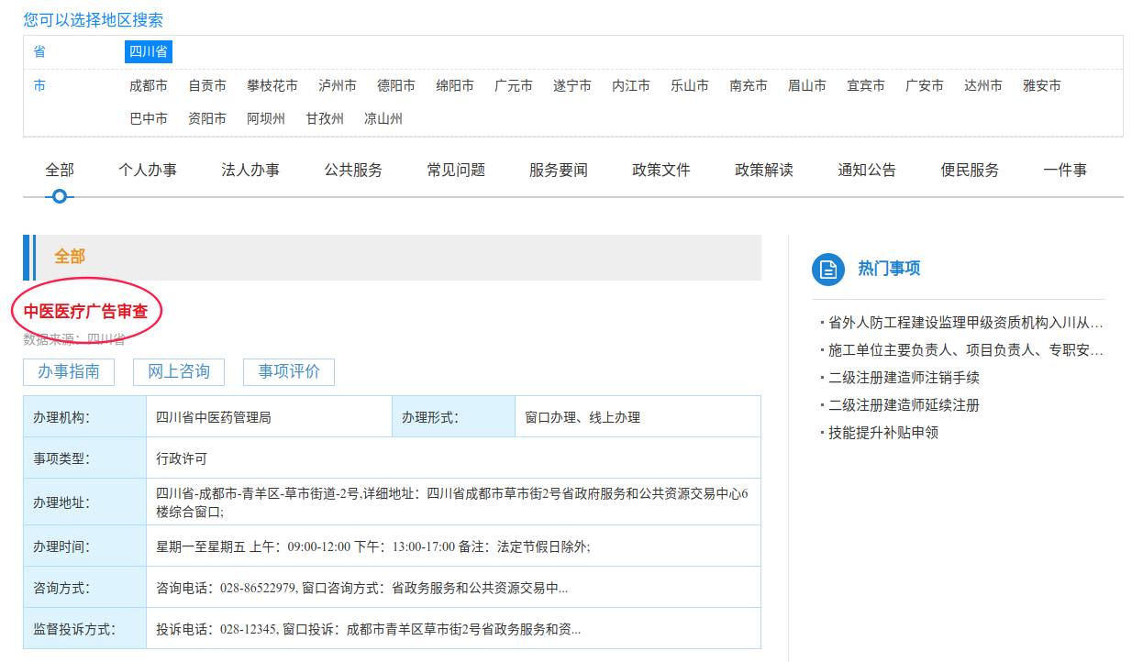Click the 热门事项 document icon
The height and width of the screenshot is (662, 1143).
[x=827, y=269]
